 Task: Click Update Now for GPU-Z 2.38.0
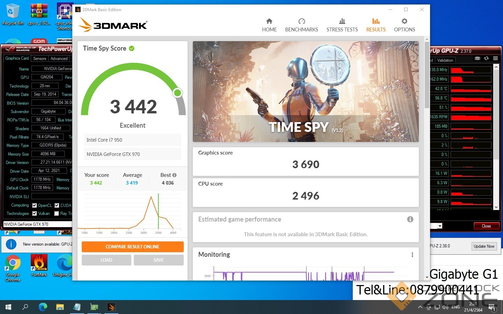[x=484, y=246]
